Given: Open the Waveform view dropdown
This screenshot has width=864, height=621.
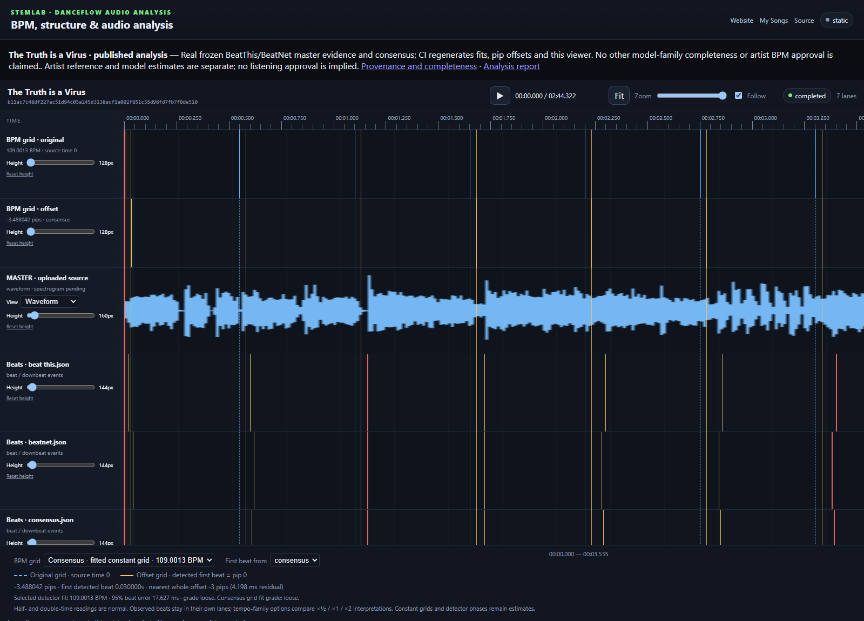Looking at the screenshot, I should click(x=50, y=301).
